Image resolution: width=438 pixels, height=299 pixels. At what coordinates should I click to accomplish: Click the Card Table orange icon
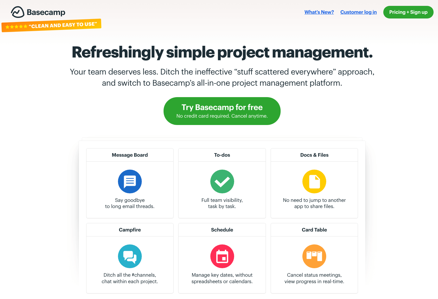[x=314, y=256]
